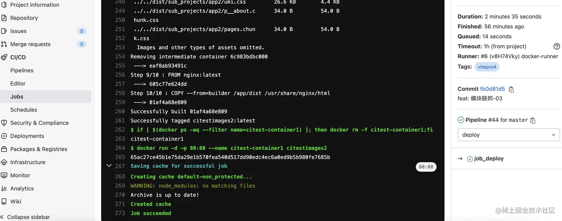Image resolution: width=562 pixels, height=221 pixels.
Task: Copy the pipeline branch name icon
Action: coord(533,120)
